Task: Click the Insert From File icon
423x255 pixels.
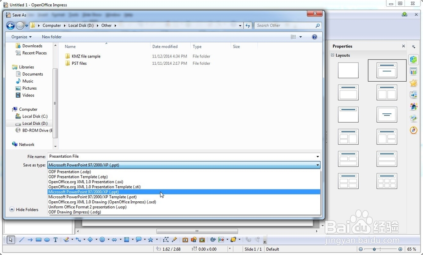Action: click(194, 240)
